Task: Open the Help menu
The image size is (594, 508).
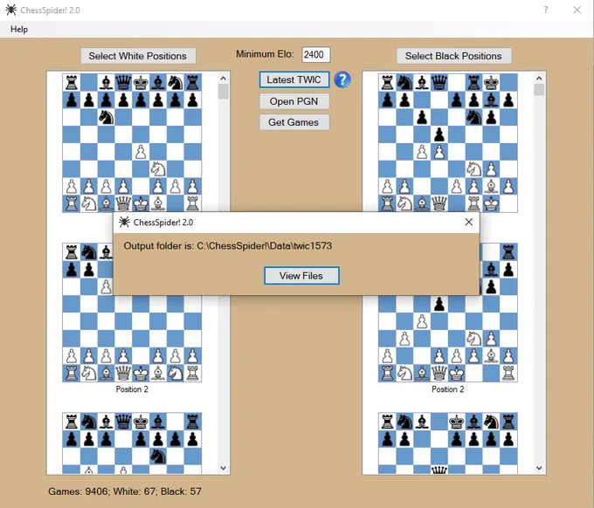Action: 19,29
